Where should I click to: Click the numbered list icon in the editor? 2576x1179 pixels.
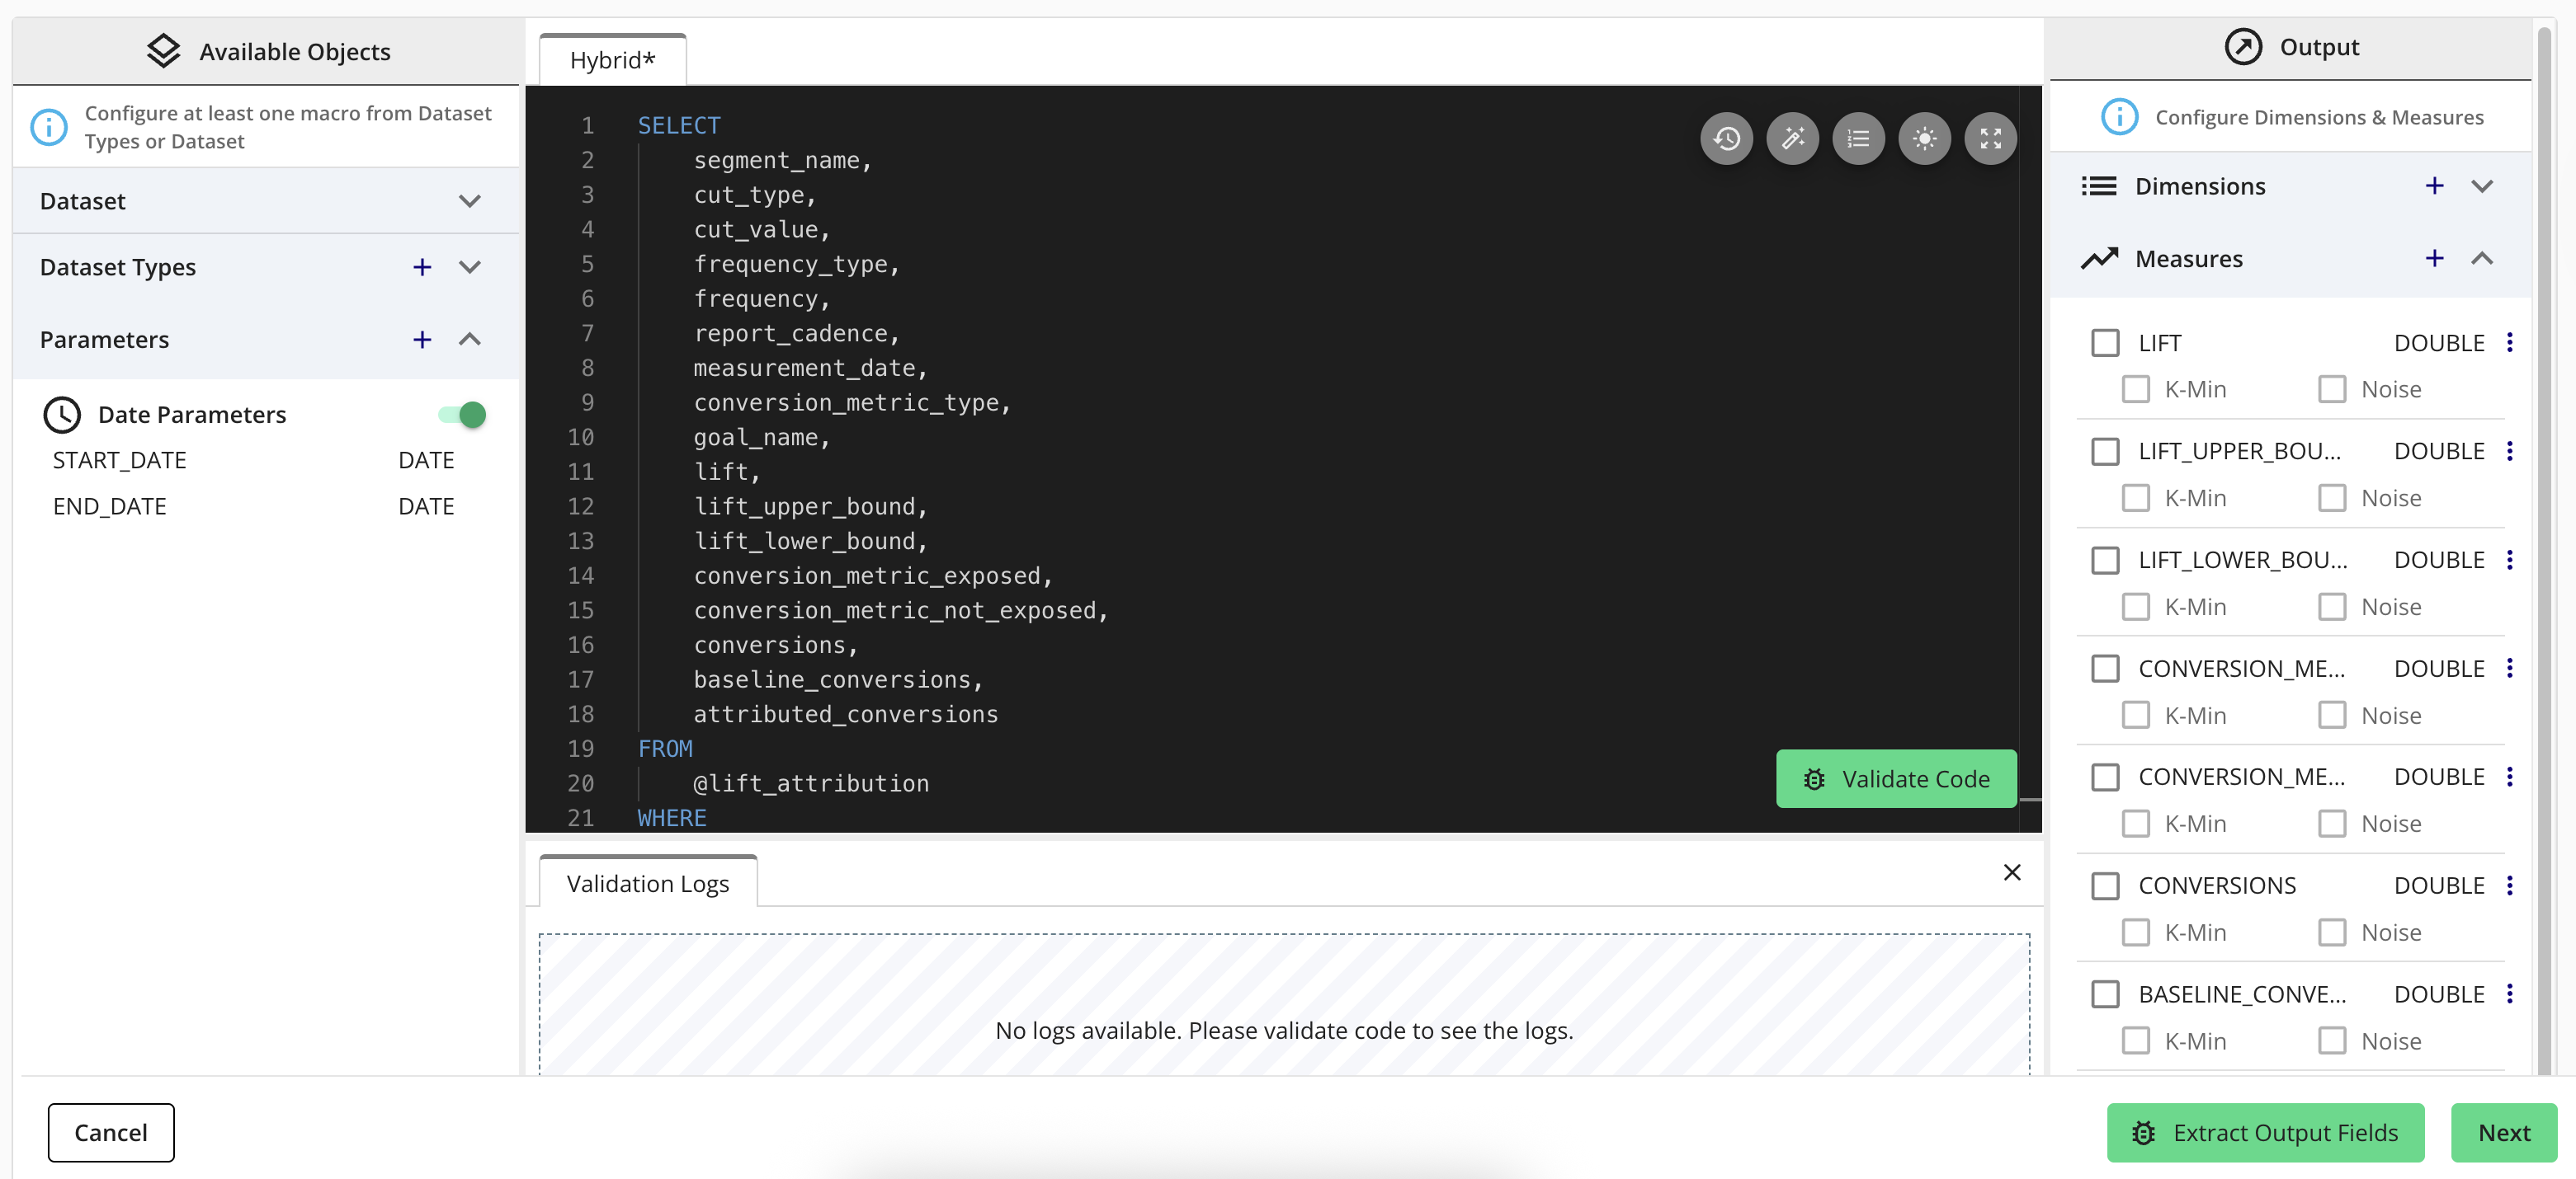click(1858, 139)
